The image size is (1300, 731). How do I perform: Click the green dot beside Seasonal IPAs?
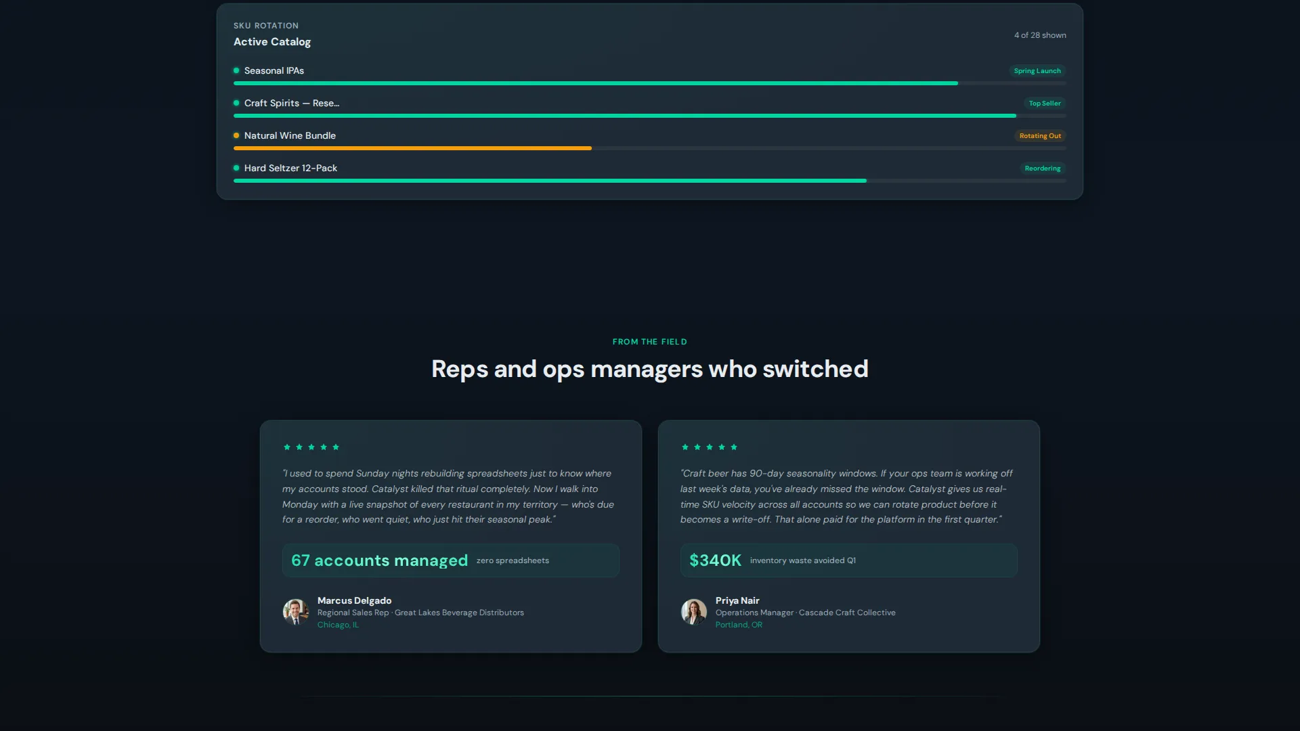coord(236,70)
